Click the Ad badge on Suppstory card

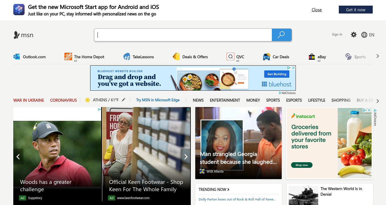[x=23, y=198]
